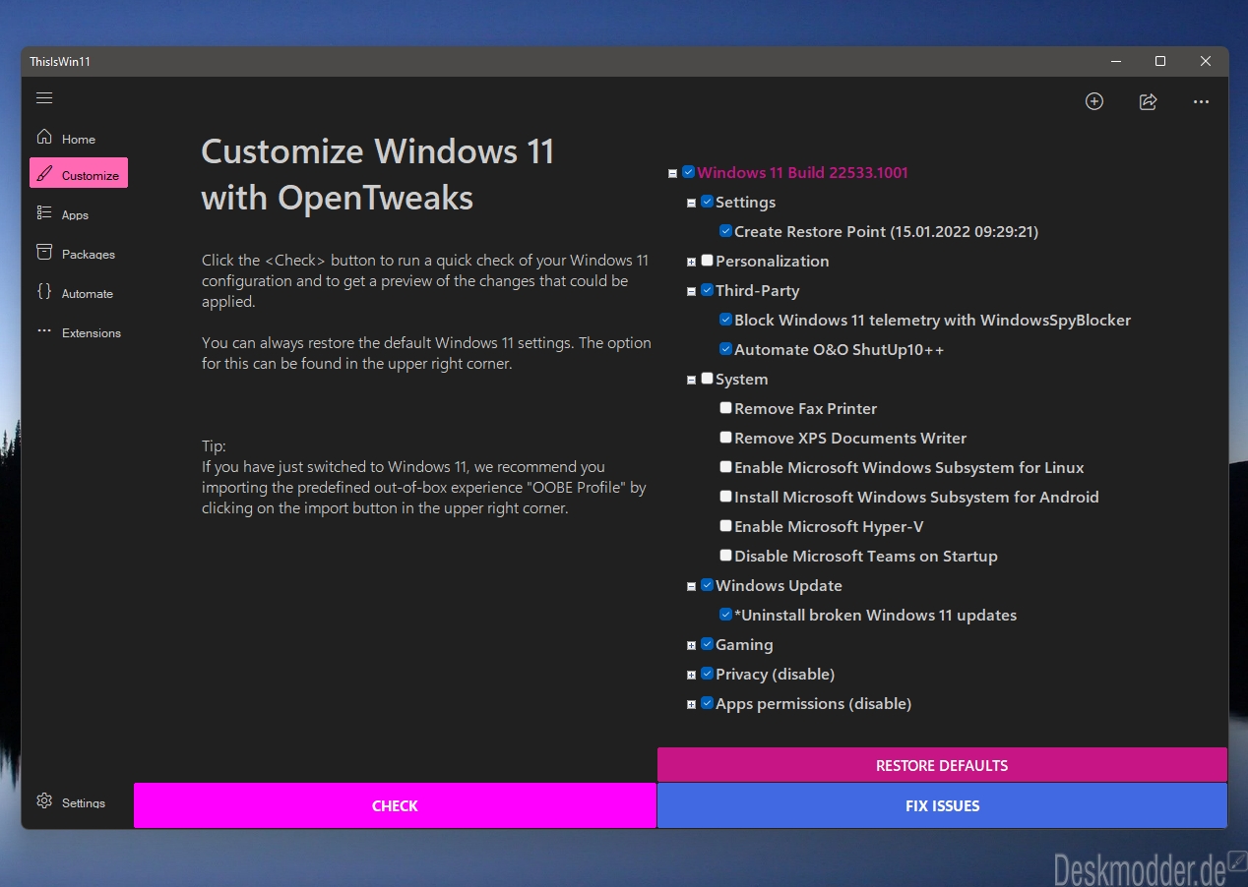Collapse the Windows 11 Build root node
1248x887 pixels.
[672, 173]
